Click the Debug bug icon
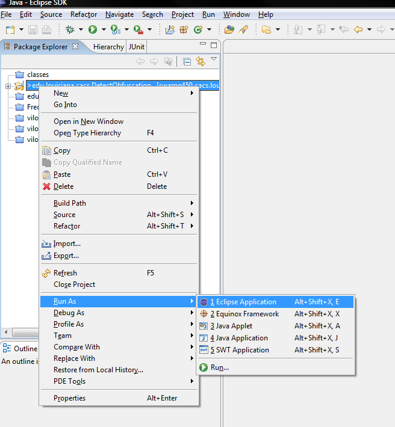The image size is (395, 427). click(x=70, y=29)
